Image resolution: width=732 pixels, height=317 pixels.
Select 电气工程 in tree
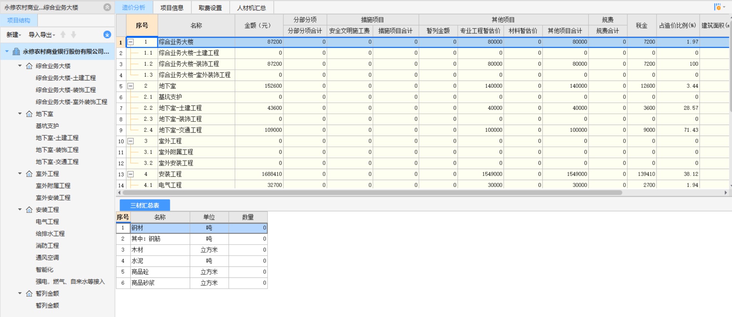[x=48, y=222]
